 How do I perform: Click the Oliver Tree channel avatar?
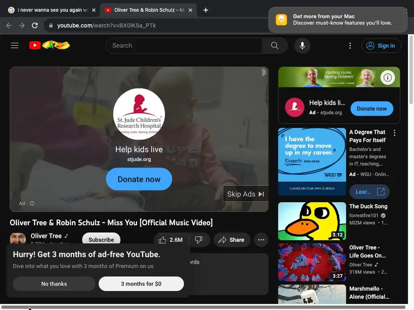(18, 238)
